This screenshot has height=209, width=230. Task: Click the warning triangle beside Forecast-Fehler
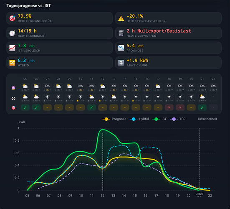[x=121, y=18]
